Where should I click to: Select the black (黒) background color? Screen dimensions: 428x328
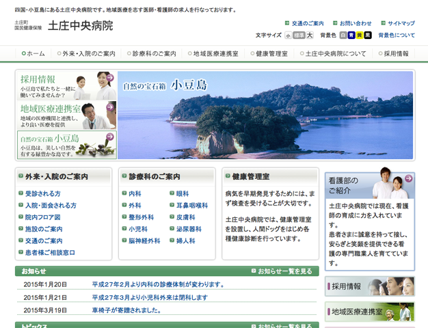pyautogui.click(x=368, y=36)
